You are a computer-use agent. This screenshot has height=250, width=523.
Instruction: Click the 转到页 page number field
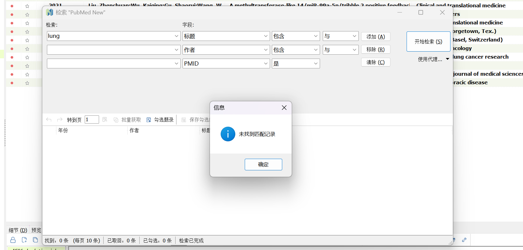click(x=92, y=119)
